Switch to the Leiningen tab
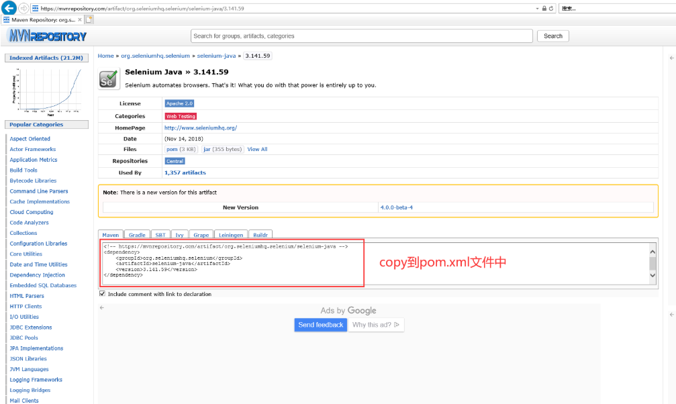This screenshot has width=676, height=404. click(231, 235)
